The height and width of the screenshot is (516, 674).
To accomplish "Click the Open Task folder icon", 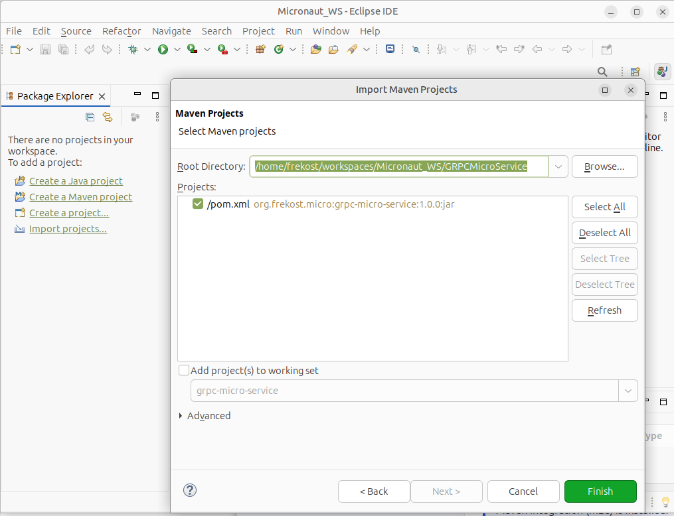I will point(333,49).
